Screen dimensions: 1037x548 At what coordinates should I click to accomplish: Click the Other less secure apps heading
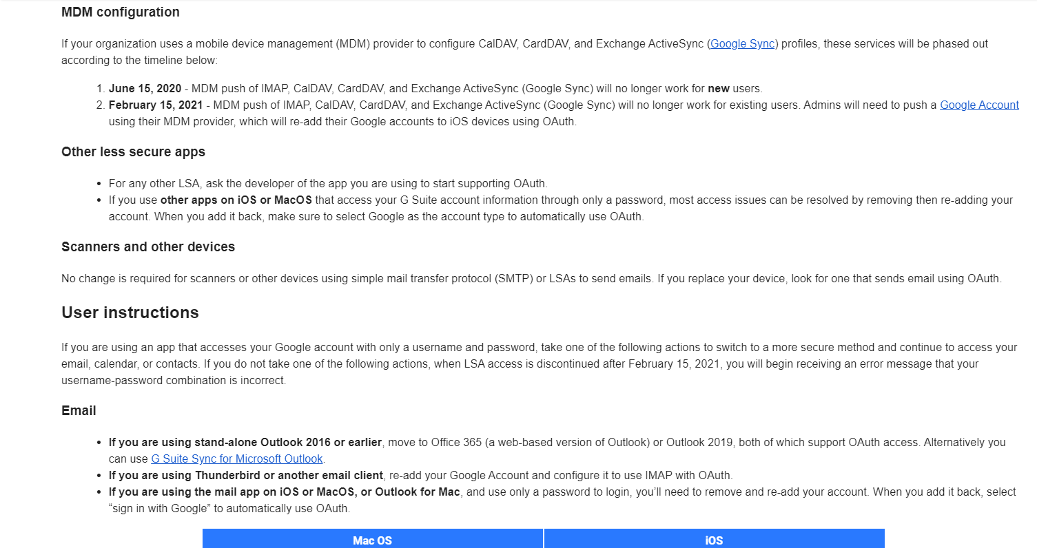tap(133, 151)
